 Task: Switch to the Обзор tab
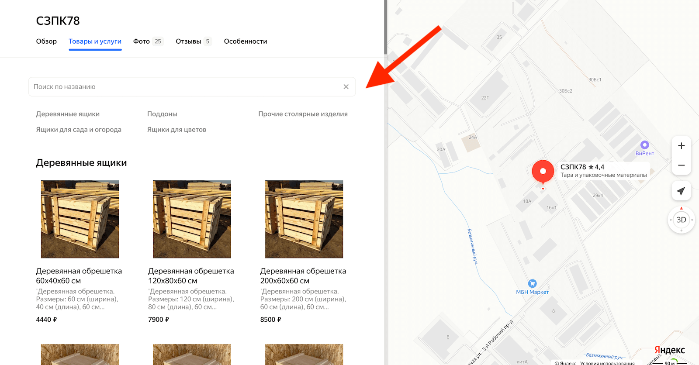click(x=46, y=41)
